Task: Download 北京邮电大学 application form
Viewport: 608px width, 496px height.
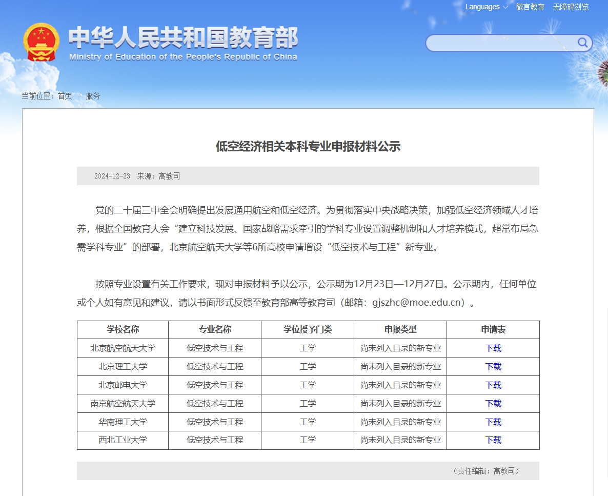Action: tap(493, 385)
